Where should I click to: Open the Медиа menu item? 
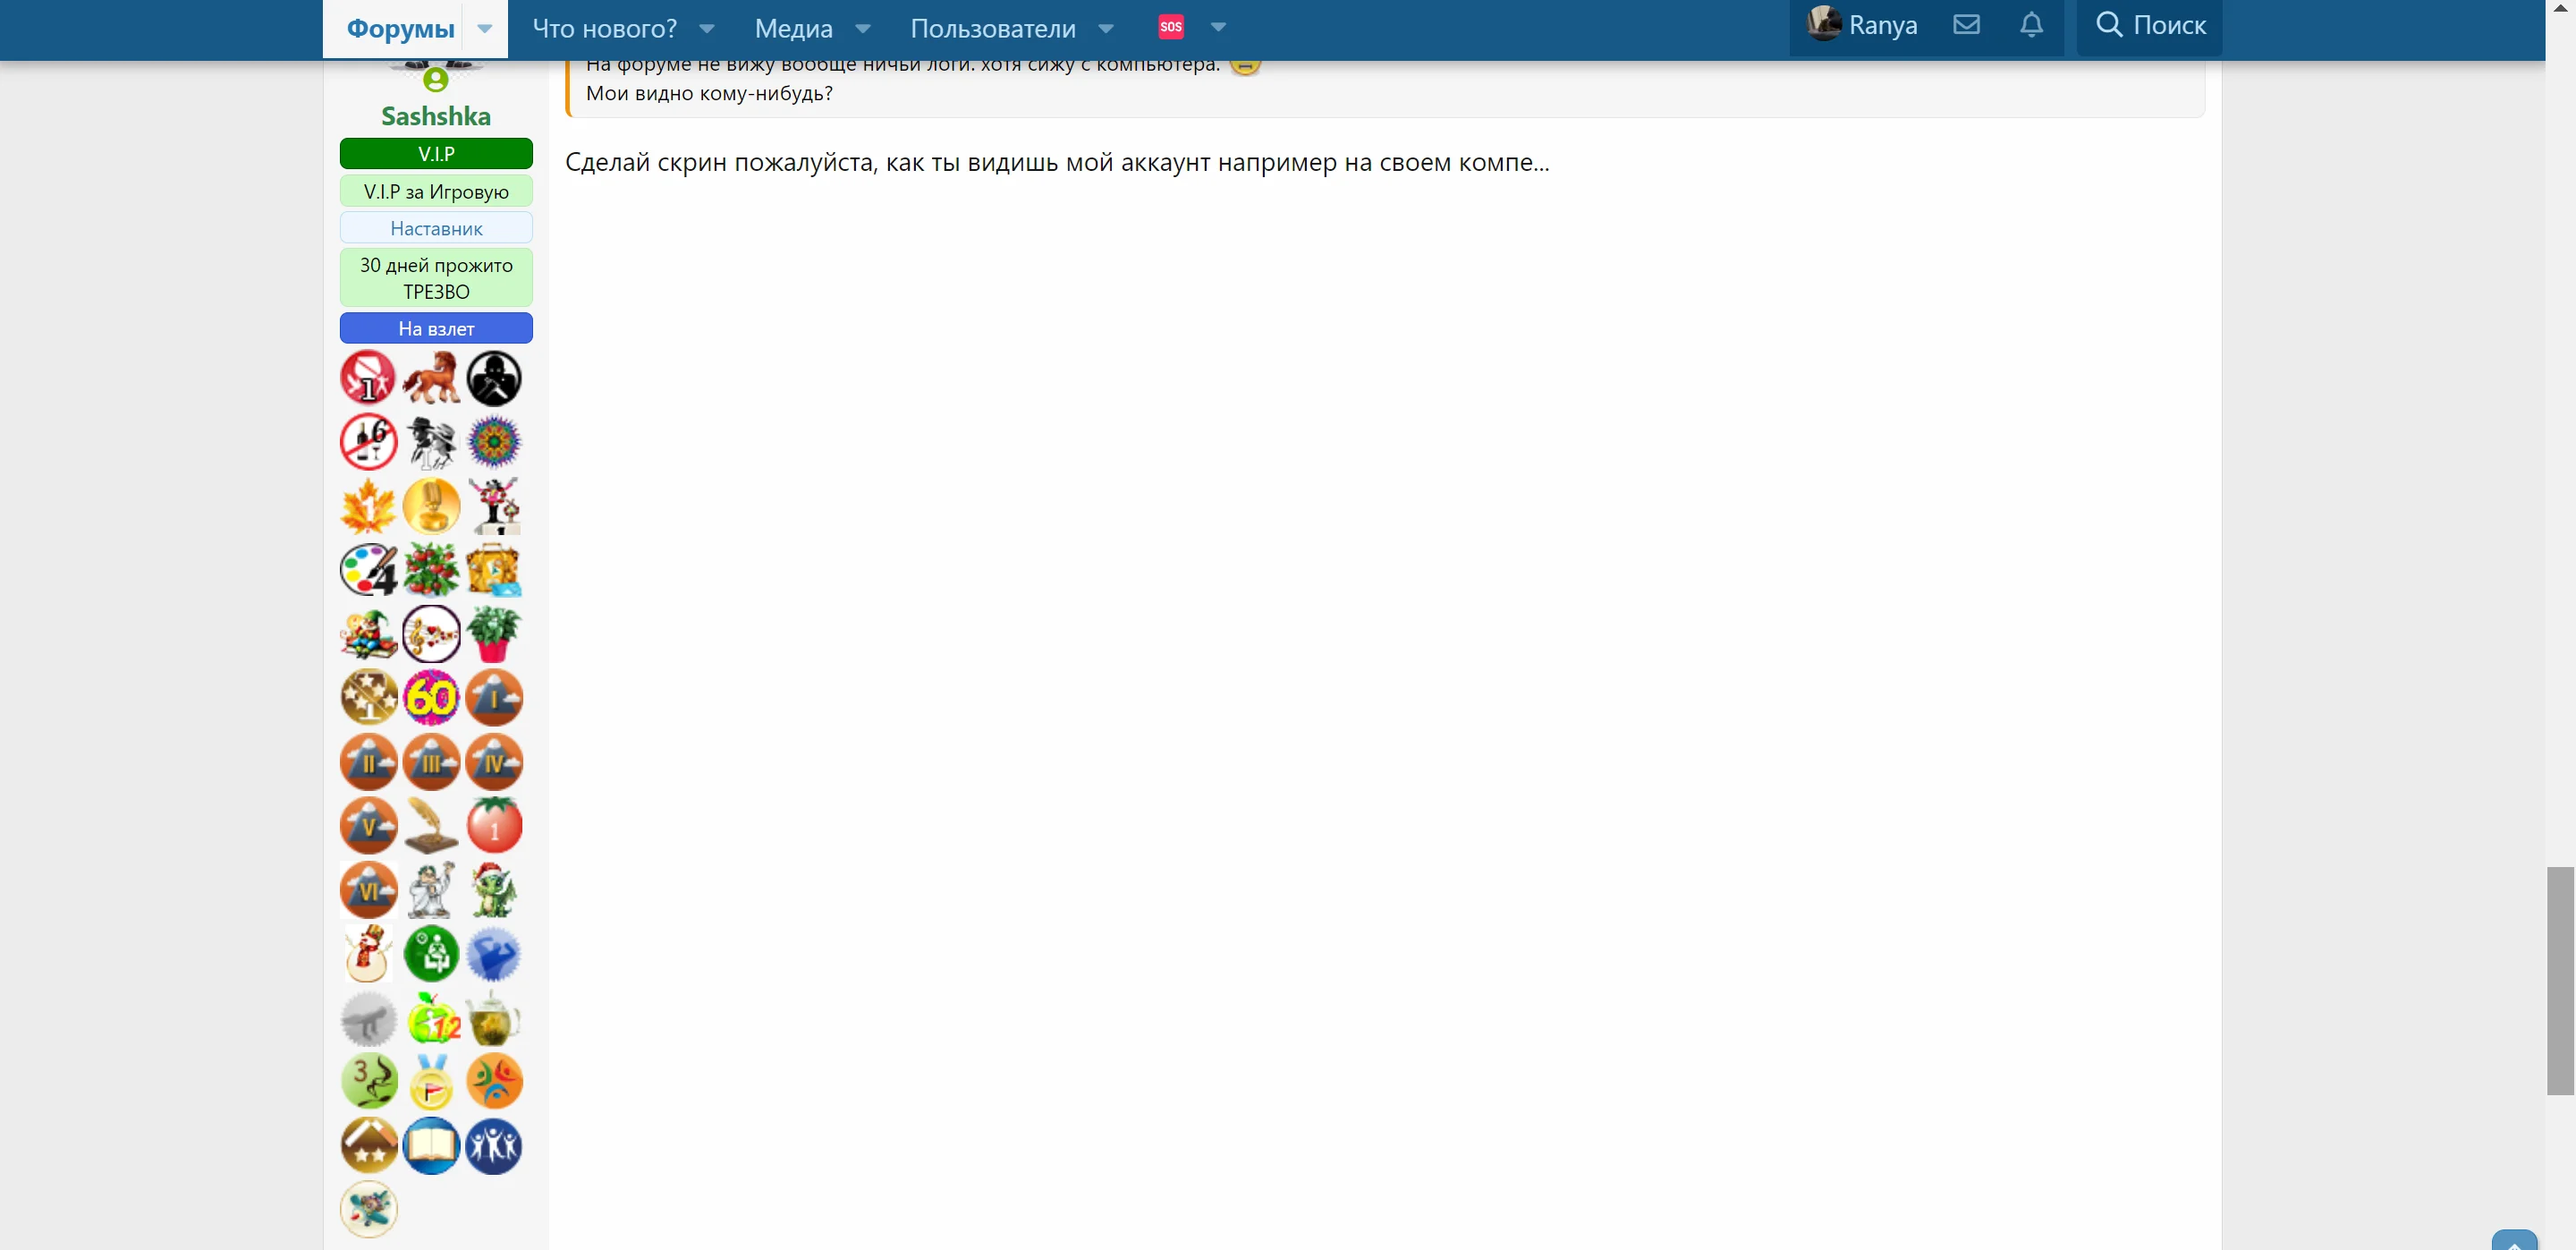[x=793, y=28]
